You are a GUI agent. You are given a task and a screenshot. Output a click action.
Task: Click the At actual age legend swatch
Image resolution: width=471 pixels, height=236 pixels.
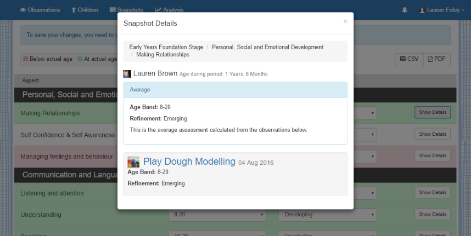[80, 59]
